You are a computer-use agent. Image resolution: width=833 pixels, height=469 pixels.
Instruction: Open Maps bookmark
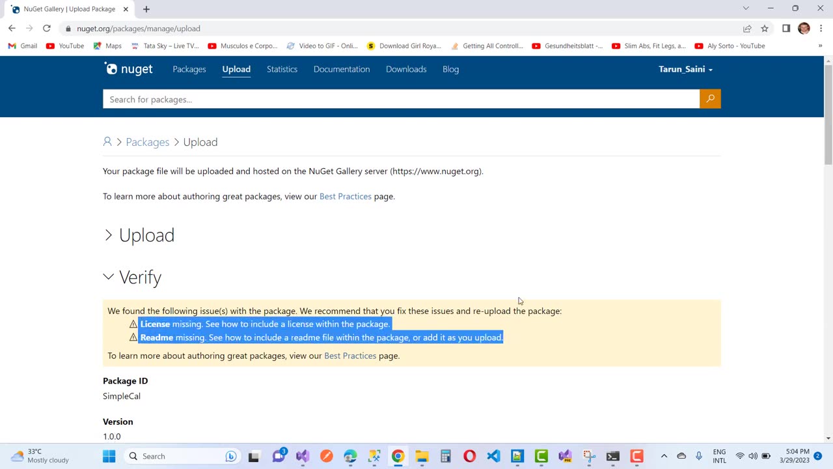coord(107,46)
